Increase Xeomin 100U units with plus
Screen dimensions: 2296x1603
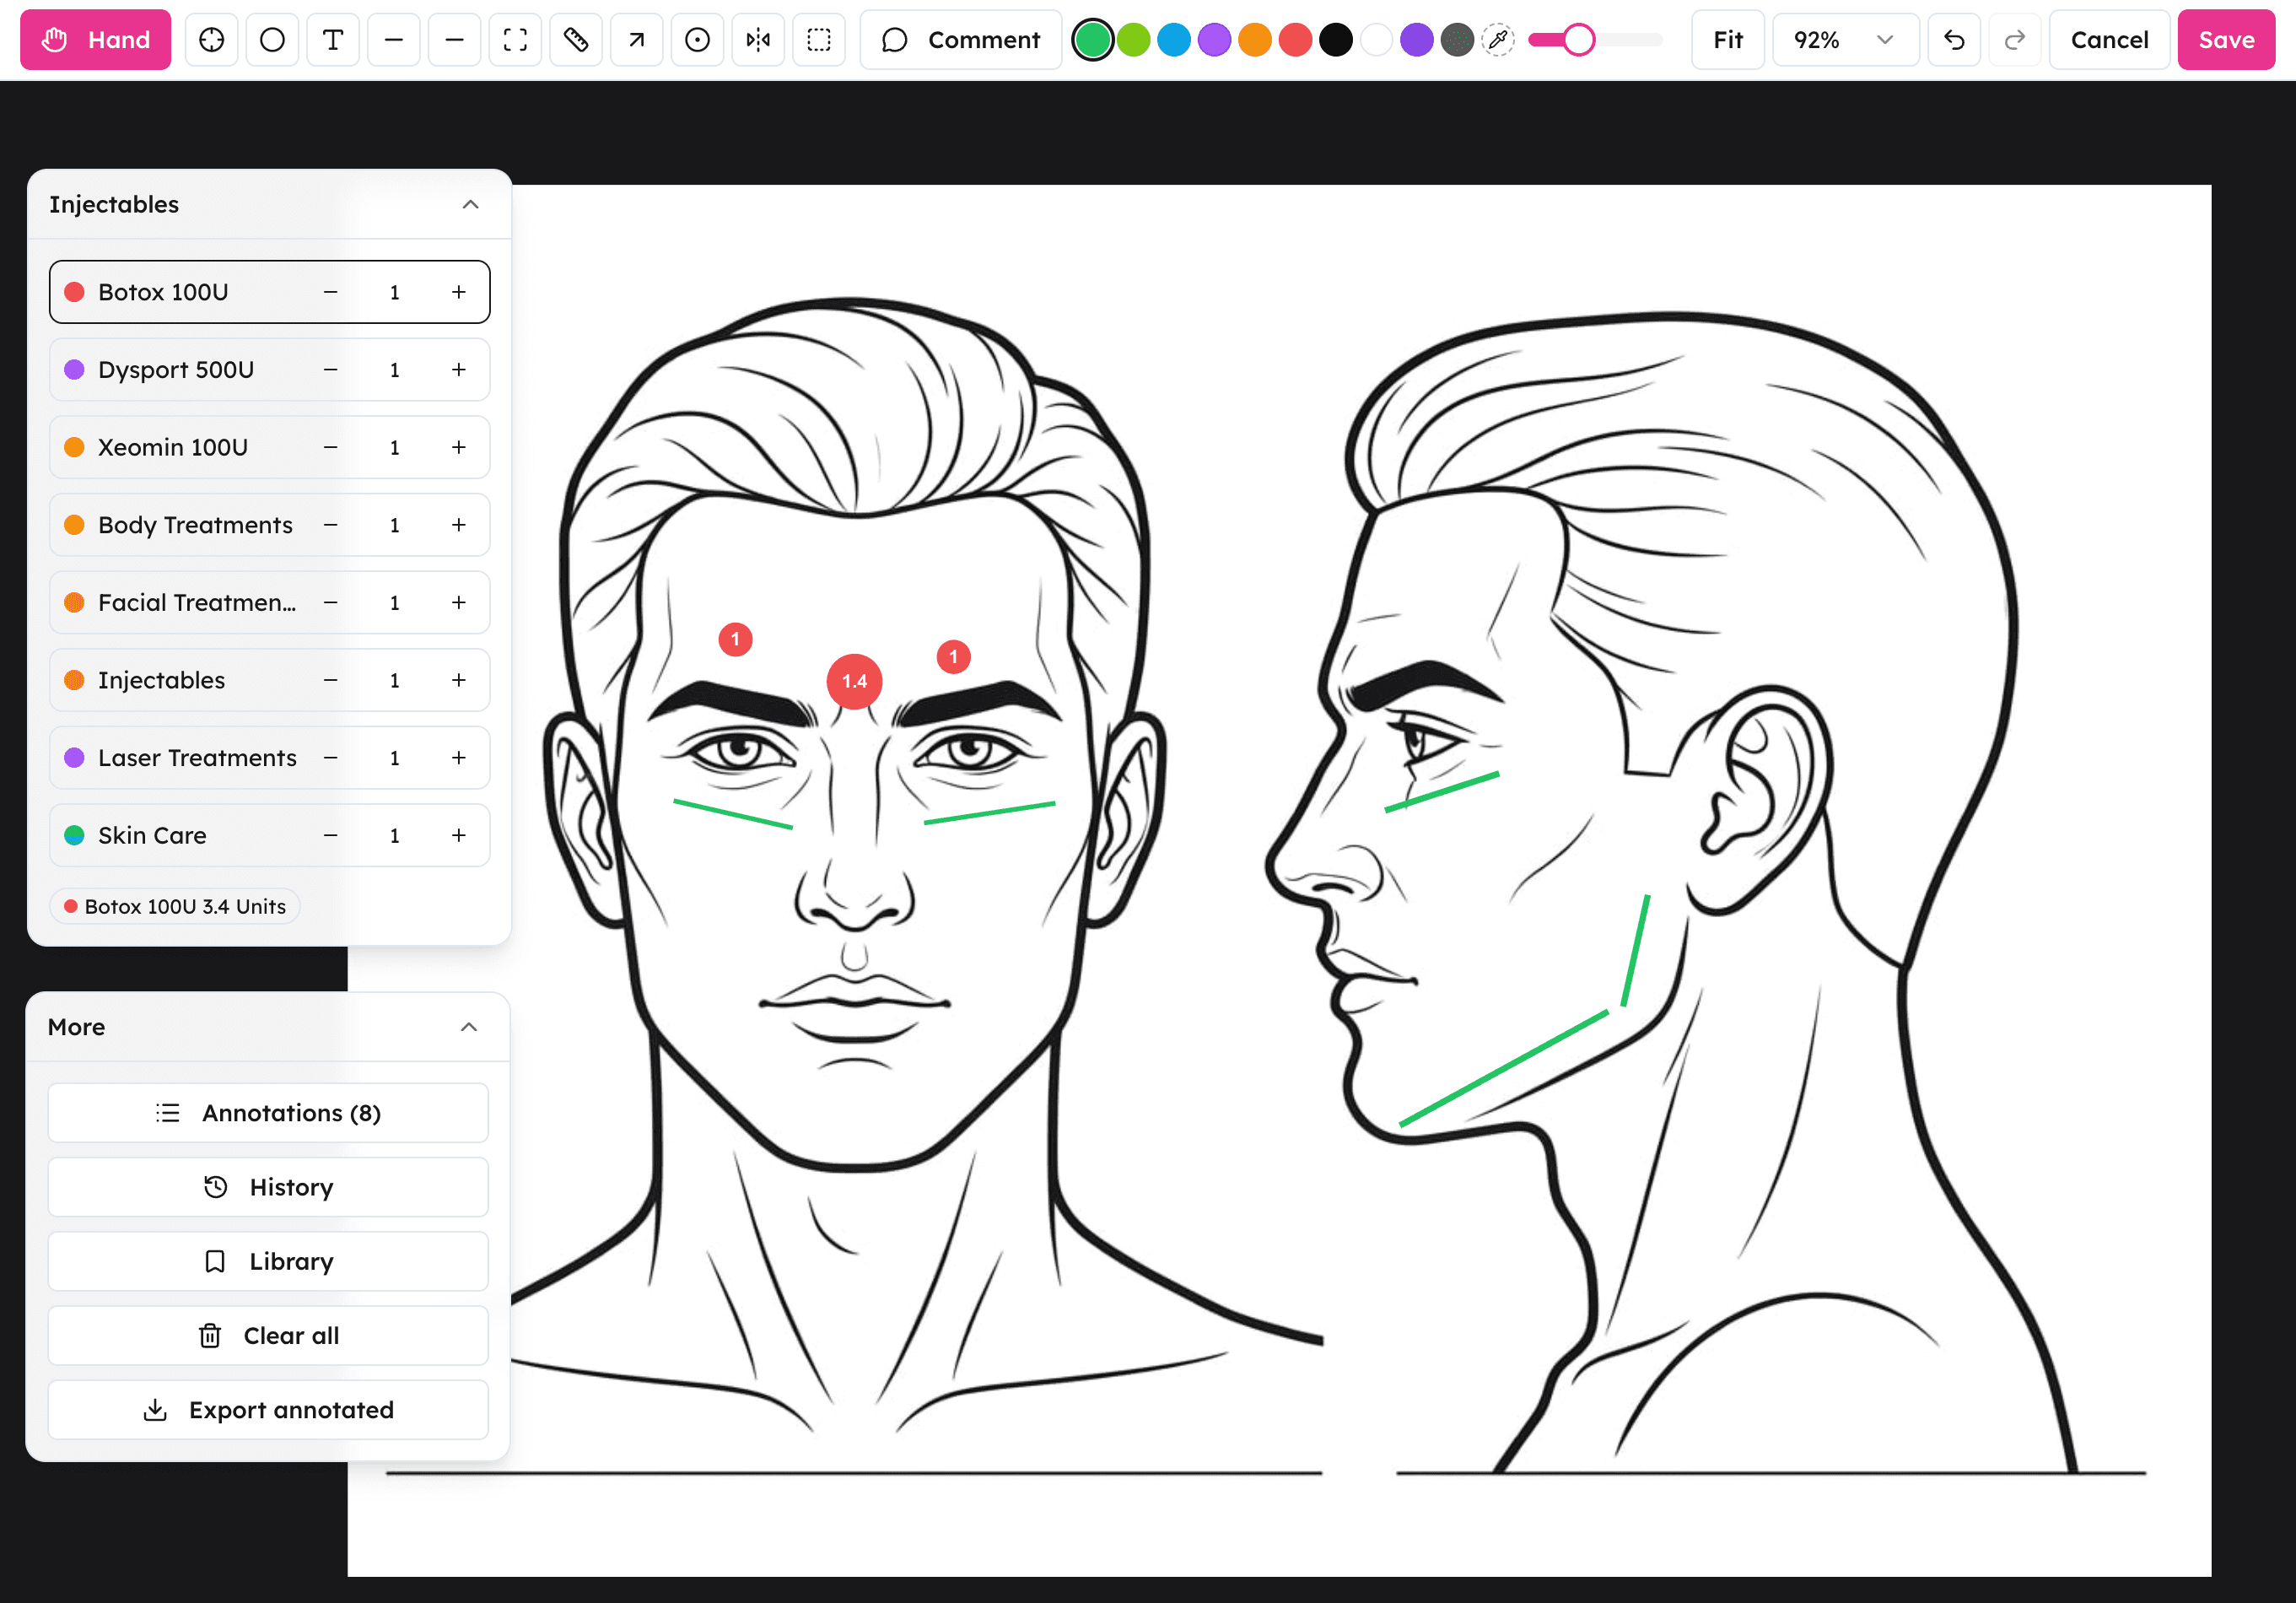click(458, 447)
